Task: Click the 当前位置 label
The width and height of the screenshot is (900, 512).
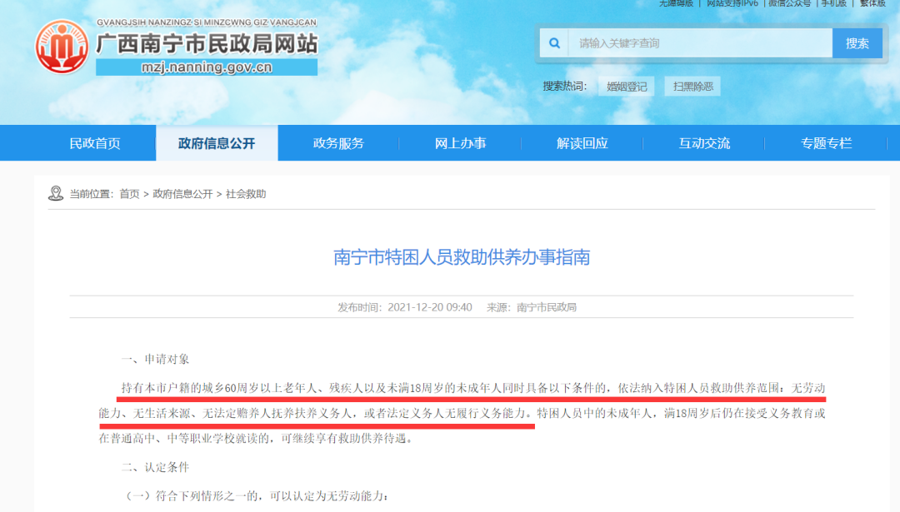Action: [x=92, y=194]
